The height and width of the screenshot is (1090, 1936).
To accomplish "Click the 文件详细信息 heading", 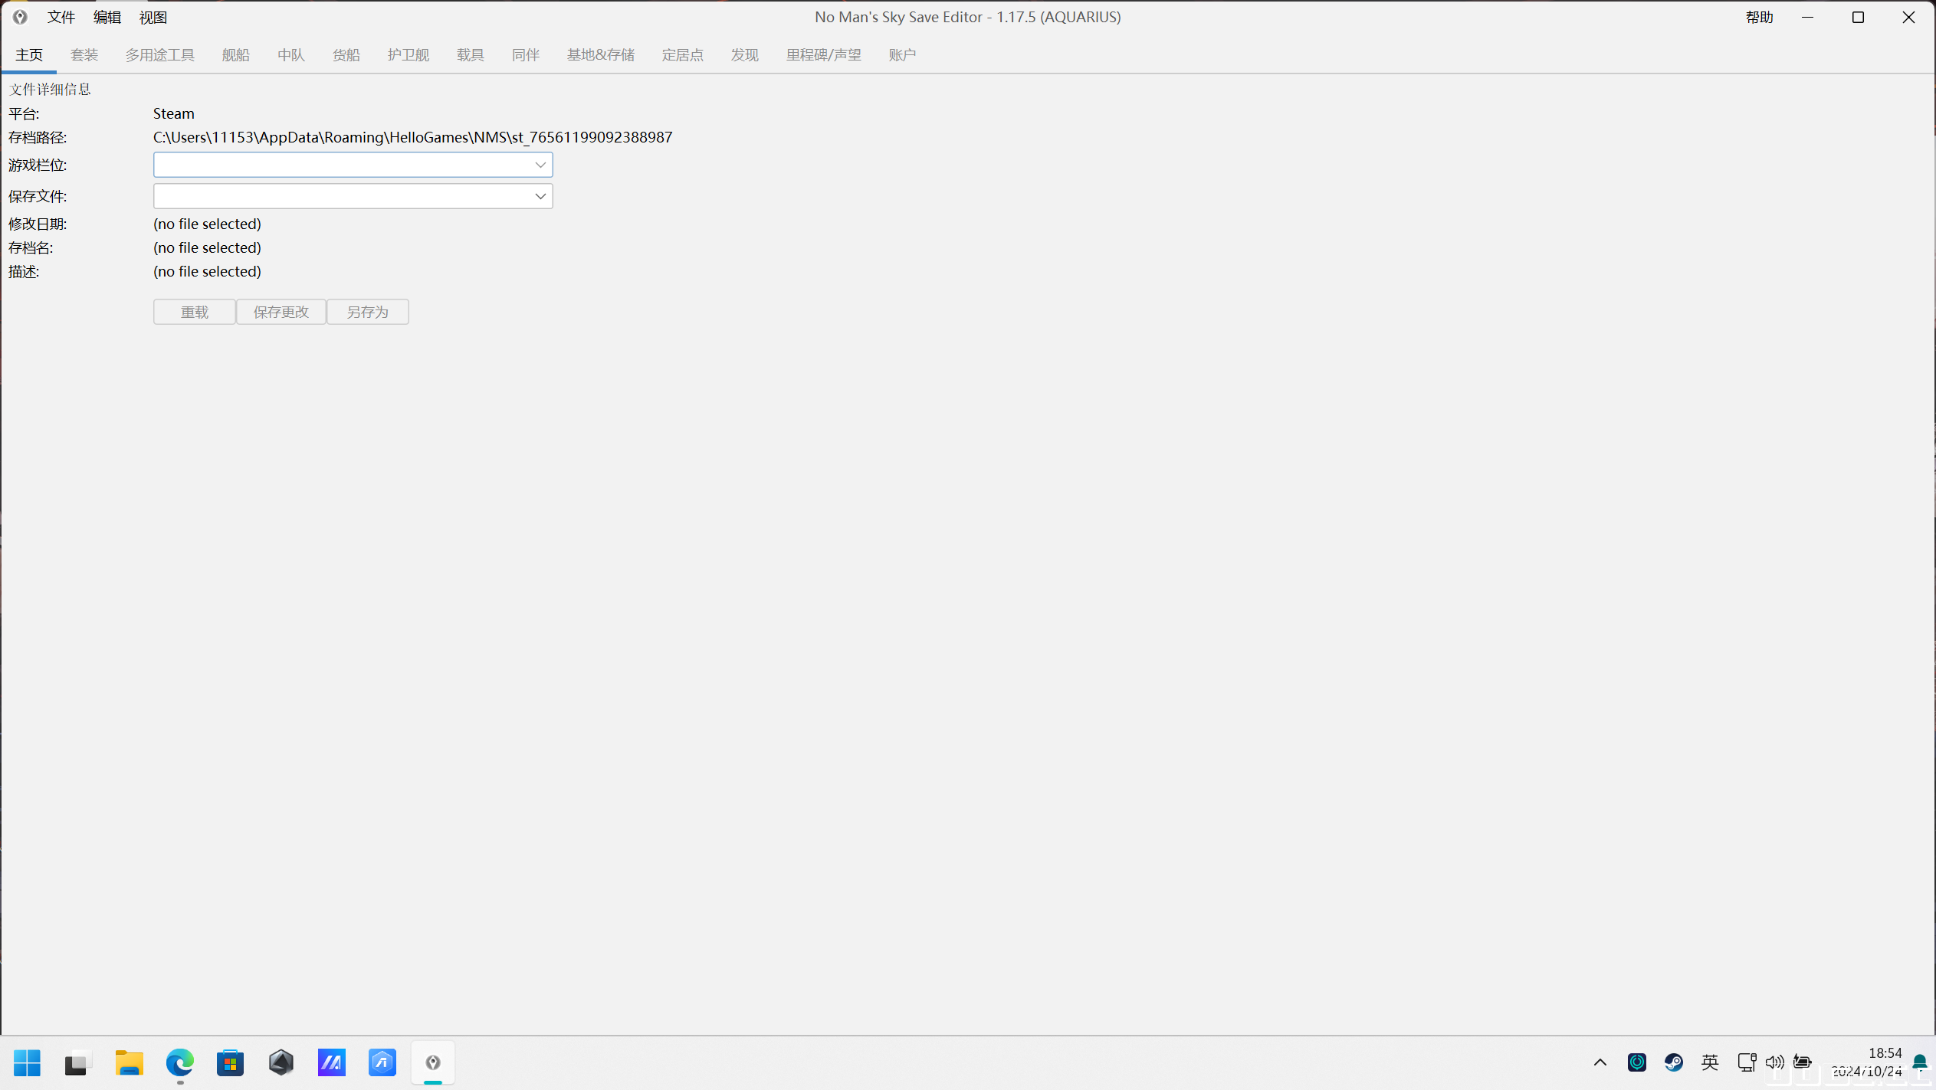I will (50, 90).
